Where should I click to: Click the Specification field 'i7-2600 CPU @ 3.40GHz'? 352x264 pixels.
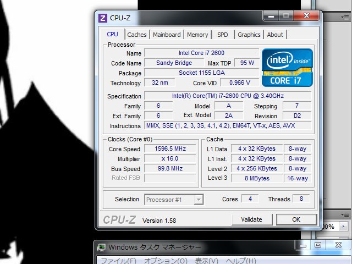click(228, 96)
